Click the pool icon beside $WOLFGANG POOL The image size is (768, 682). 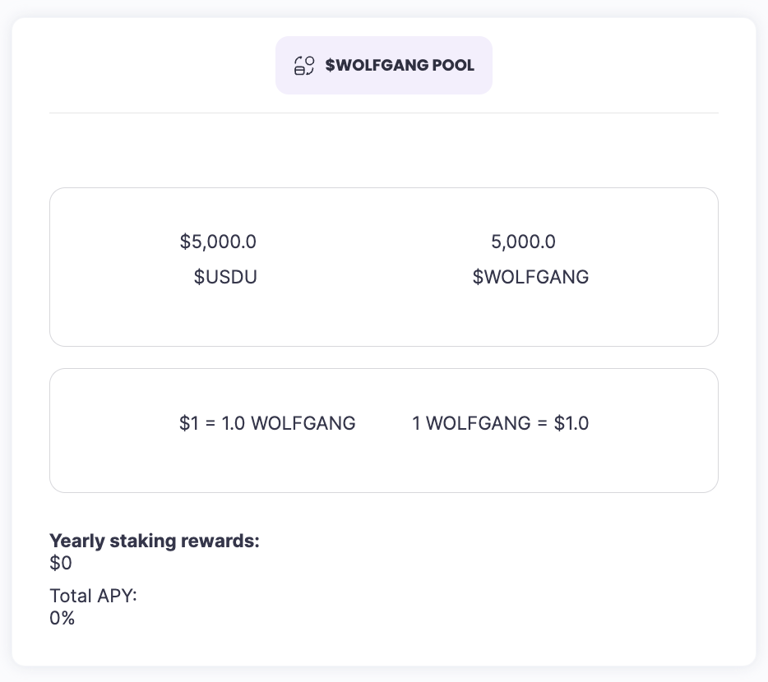304,66
